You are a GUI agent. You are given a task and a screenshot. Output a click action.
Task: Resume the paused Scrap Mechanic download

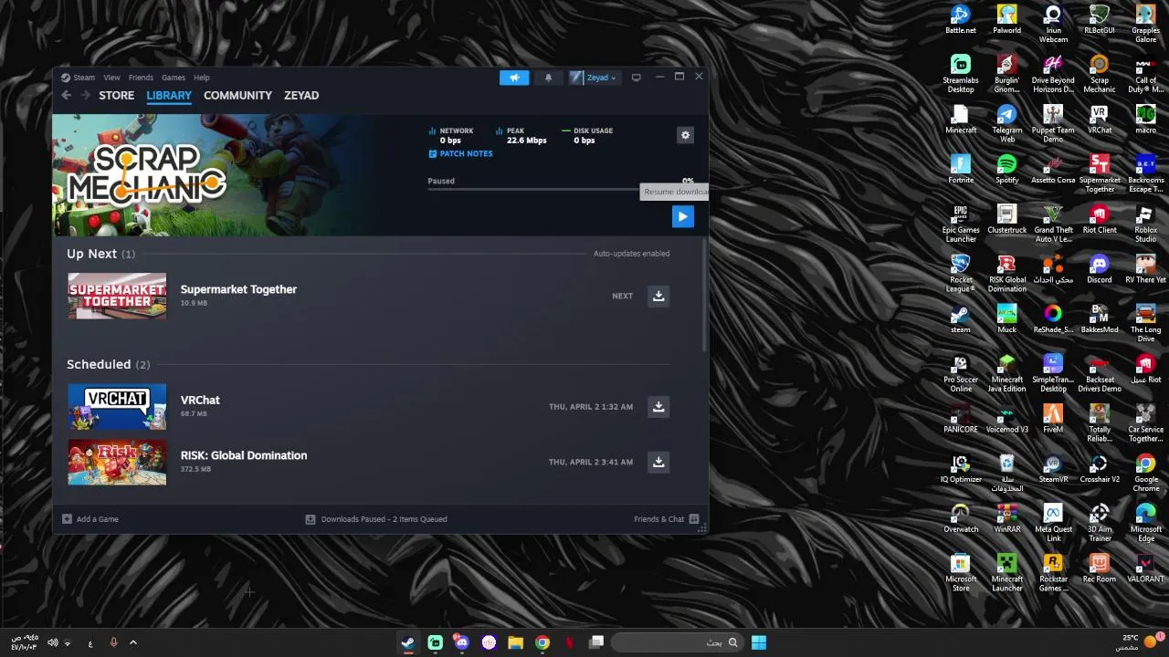tap(682, 216)
